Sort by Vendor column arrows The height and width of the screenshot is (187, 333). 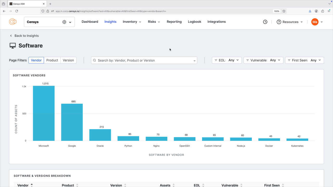coord(32,185)
